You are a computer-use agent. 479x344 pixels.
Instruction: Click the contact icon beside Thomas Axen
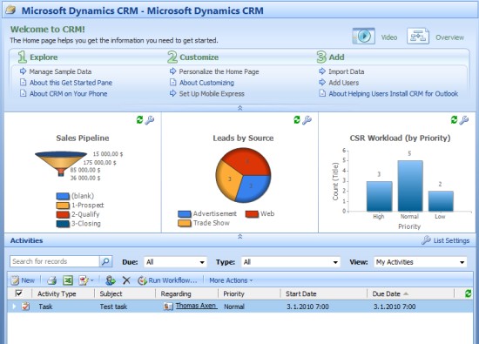[x=168, y=307]
